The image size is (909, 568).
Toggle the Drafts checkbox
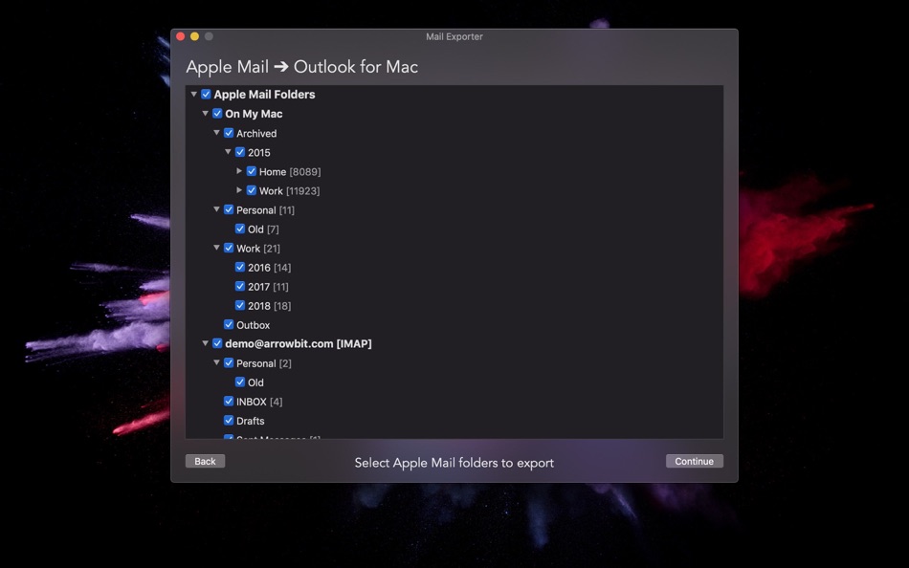click(229, 420)
